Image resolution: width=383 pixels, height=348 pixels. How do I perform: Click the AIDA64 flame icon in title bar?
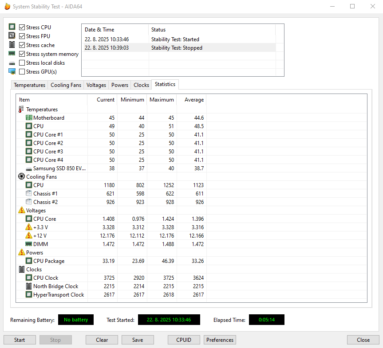7,6
